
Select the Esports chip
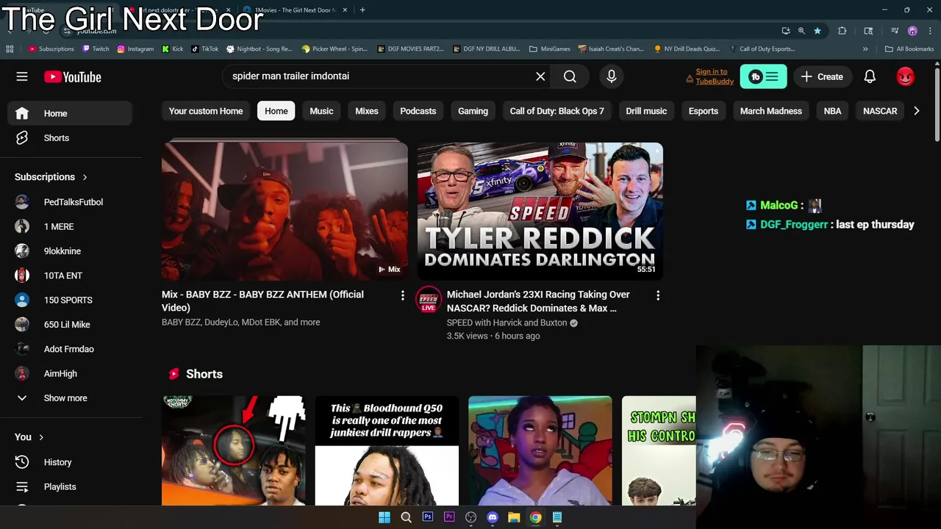pyautogui.click(x=704, y=111)
